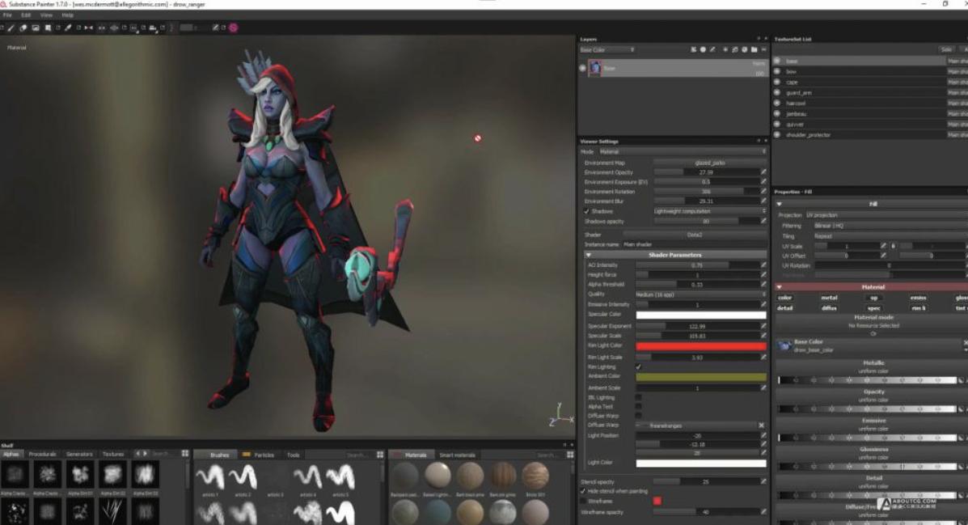The width and height of the screenshot is (968, 525).
Task: Click the pink circular icon in toolbar
Action: 233,28
